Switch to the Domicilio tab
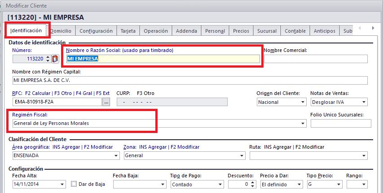Screen dimensions: 383x193 [61, 31]
